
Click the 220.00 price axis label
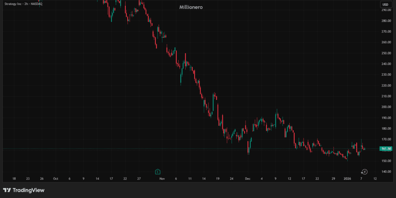(x=386, y=86)
